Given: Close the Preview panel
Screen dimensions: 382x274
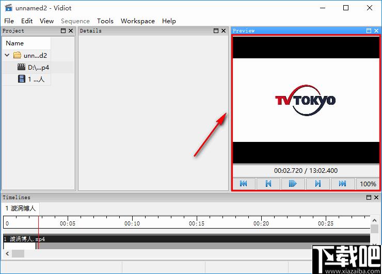Looking at the screenshot, I should tap(376, 30).
